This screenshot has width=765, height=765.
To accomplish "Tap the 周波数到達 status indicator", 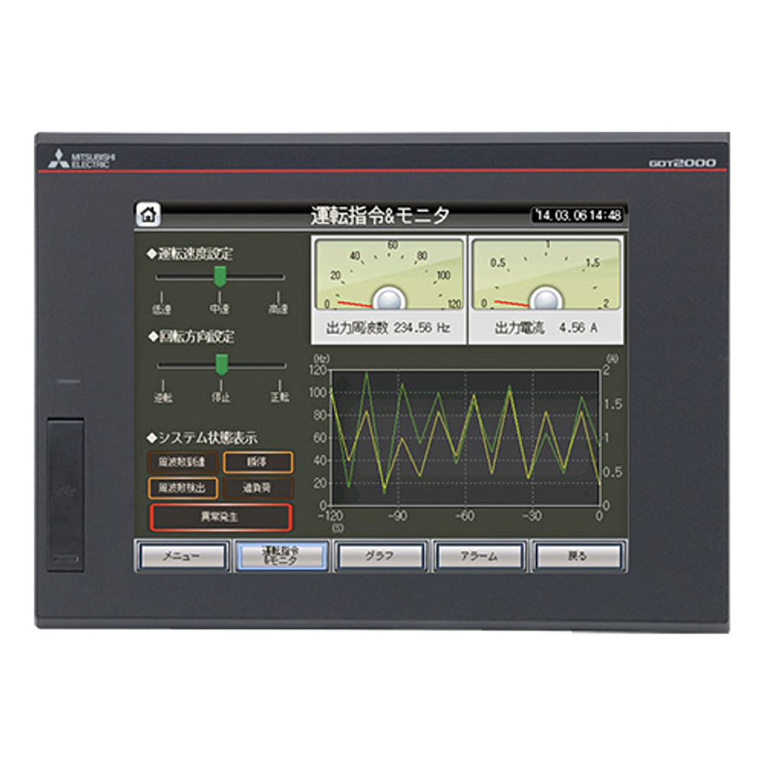I will [183, 462].
